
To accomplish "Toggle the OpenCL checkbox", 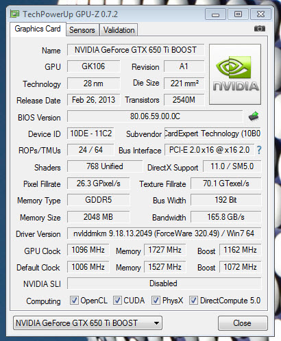I will tap(74, 300).
